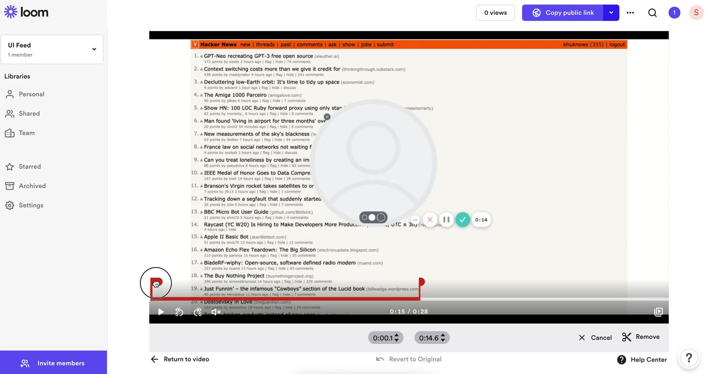Decrease the start time with the down stepper

click(x=396, y=340)
